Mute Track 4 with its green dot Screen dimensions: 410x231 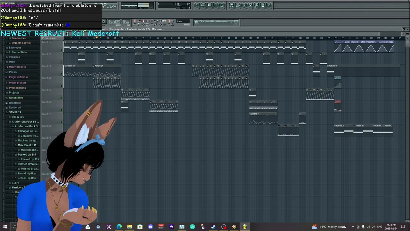[61, 86]
